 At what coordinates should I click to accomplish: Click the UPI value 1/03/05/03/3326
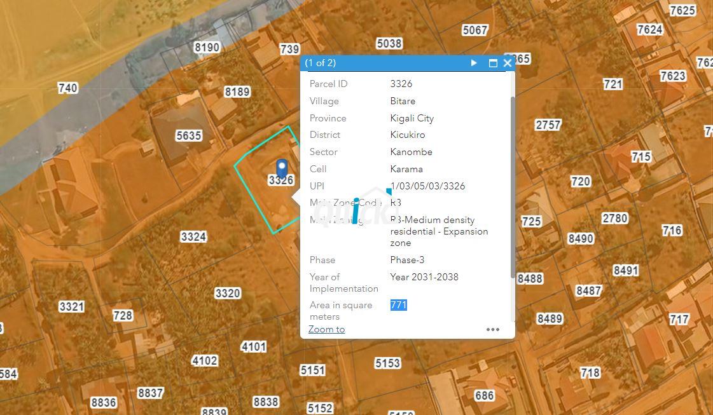point(427,186)
